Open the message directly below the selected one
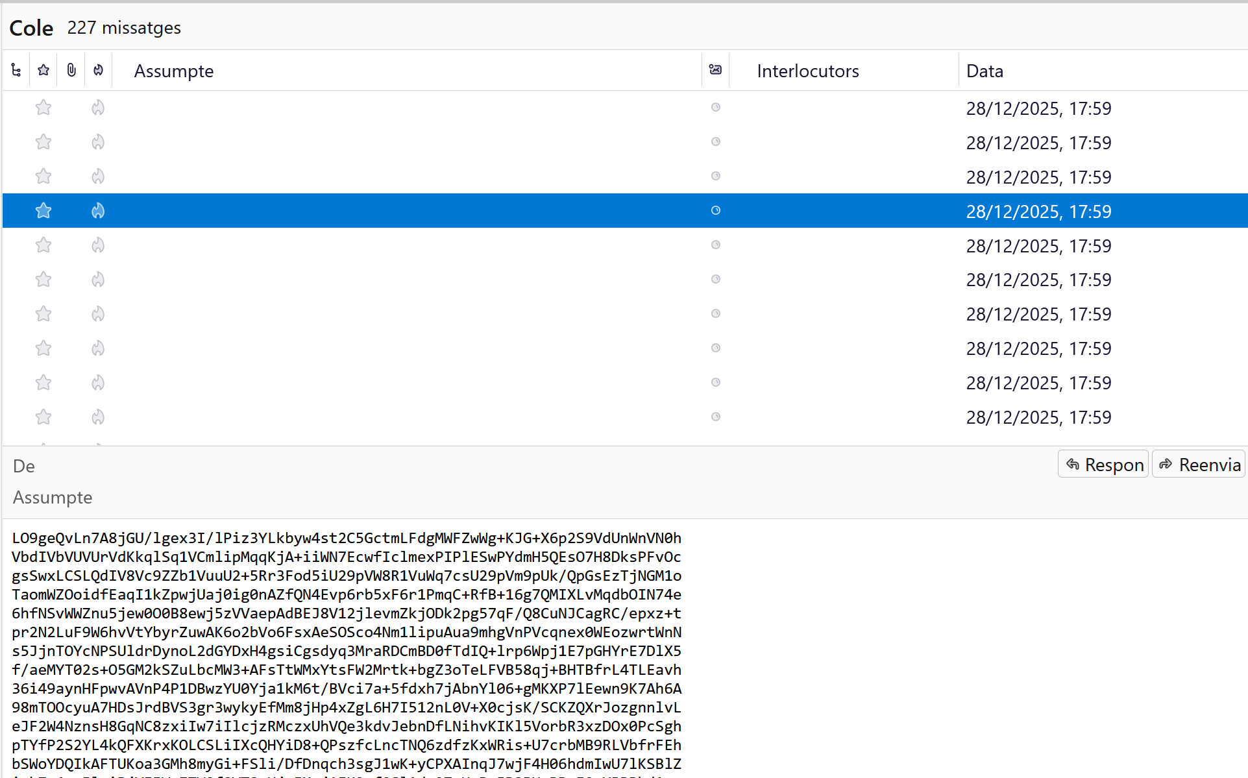This screenshot has width=1248, height=778. pos(389,245)
